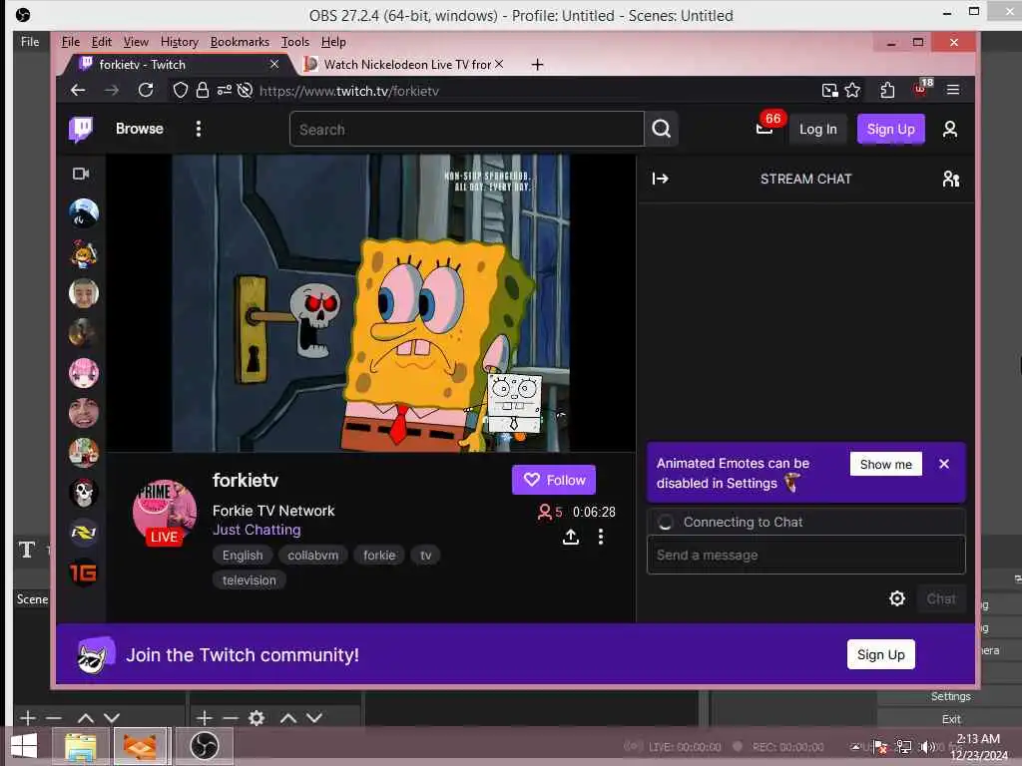This screenshot has width=1022, height=766.
Task: Click Show me on animated emotes notice
Action: (885, 464)
